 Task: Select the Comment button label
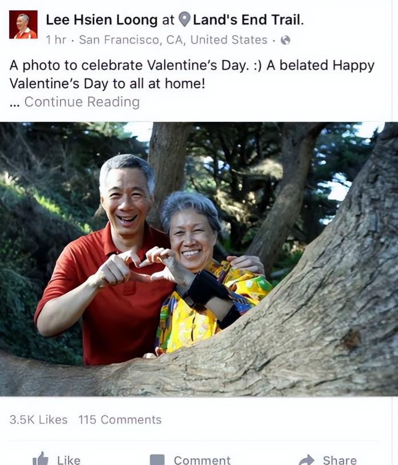pyautogui.click(x=202, y=460)
